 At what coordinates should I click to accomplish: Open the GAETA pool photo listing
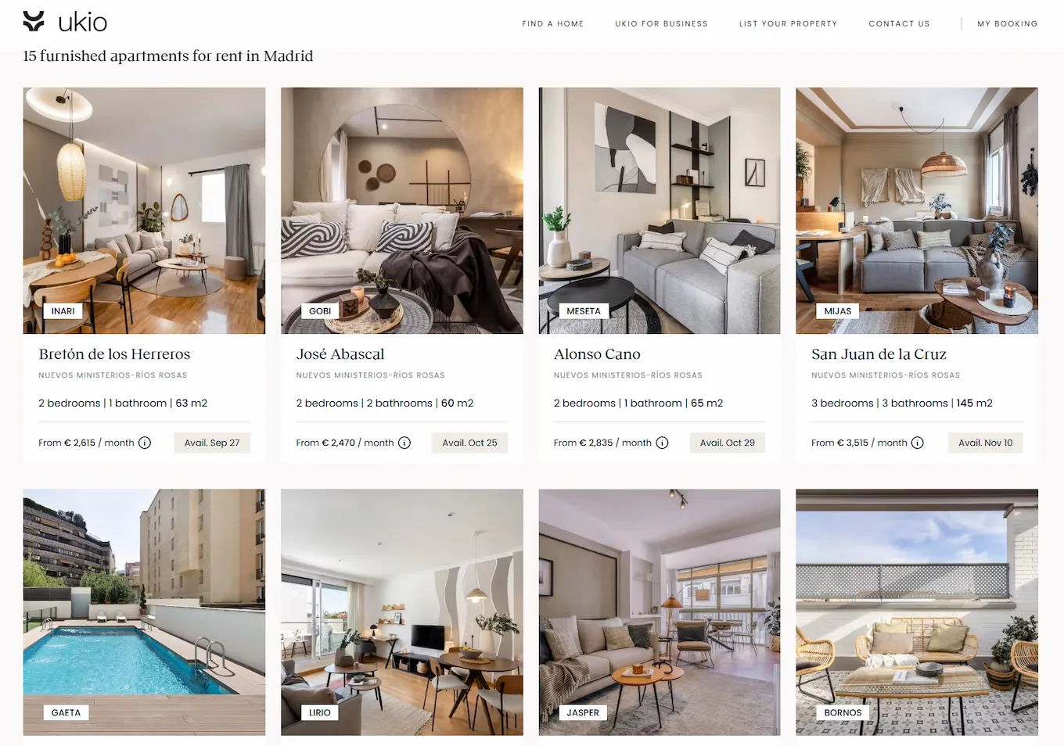coord(144,612)
